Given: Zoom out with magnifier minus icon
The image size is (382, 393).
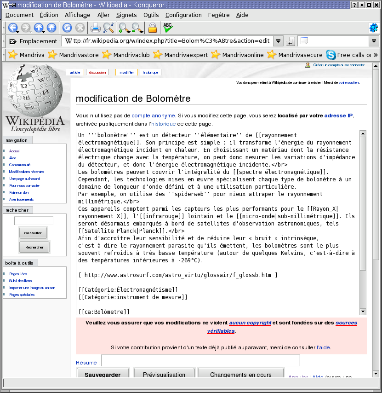Looking at the screenshot, I should coord(137,28).
